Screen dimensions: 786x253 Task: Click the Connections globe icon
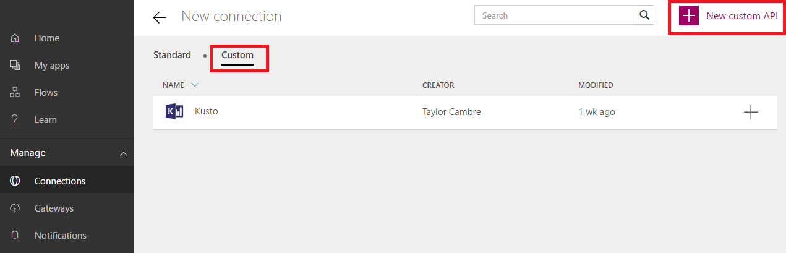pyautogui.click(x=15, y=181)
